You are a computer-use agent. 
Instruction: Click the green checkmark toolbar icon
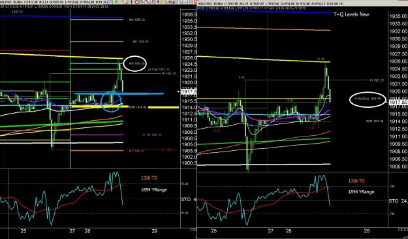116,2
